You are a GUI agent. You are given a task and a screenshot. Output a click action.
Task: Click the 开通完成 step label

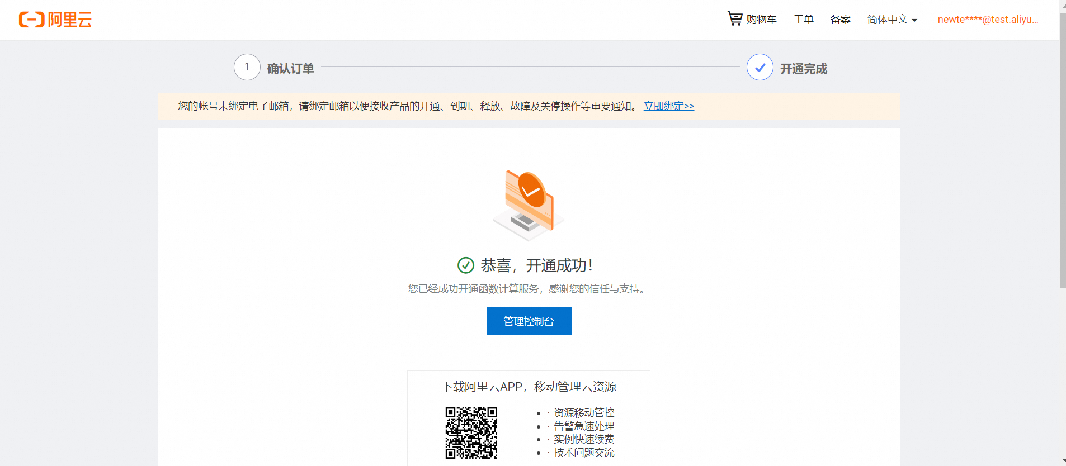(x=804, y=68)
